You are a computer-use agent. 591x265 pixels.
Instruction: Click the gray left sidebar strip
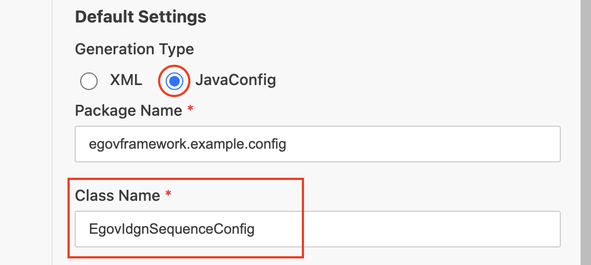click(26, 132)
